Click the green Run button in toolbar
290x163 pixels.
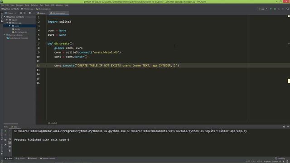271,9
